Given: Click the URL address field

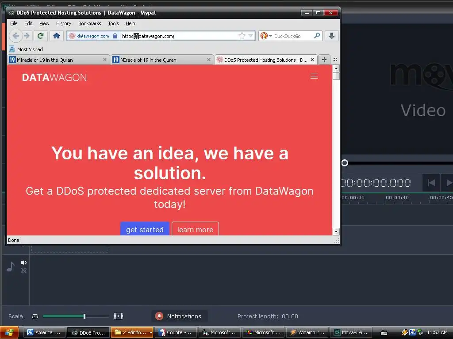Looking at the screenshot, I should [179, 36].
